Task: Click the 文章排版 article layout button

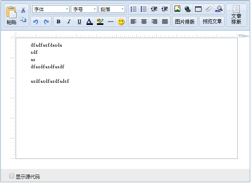Action: 236,16
